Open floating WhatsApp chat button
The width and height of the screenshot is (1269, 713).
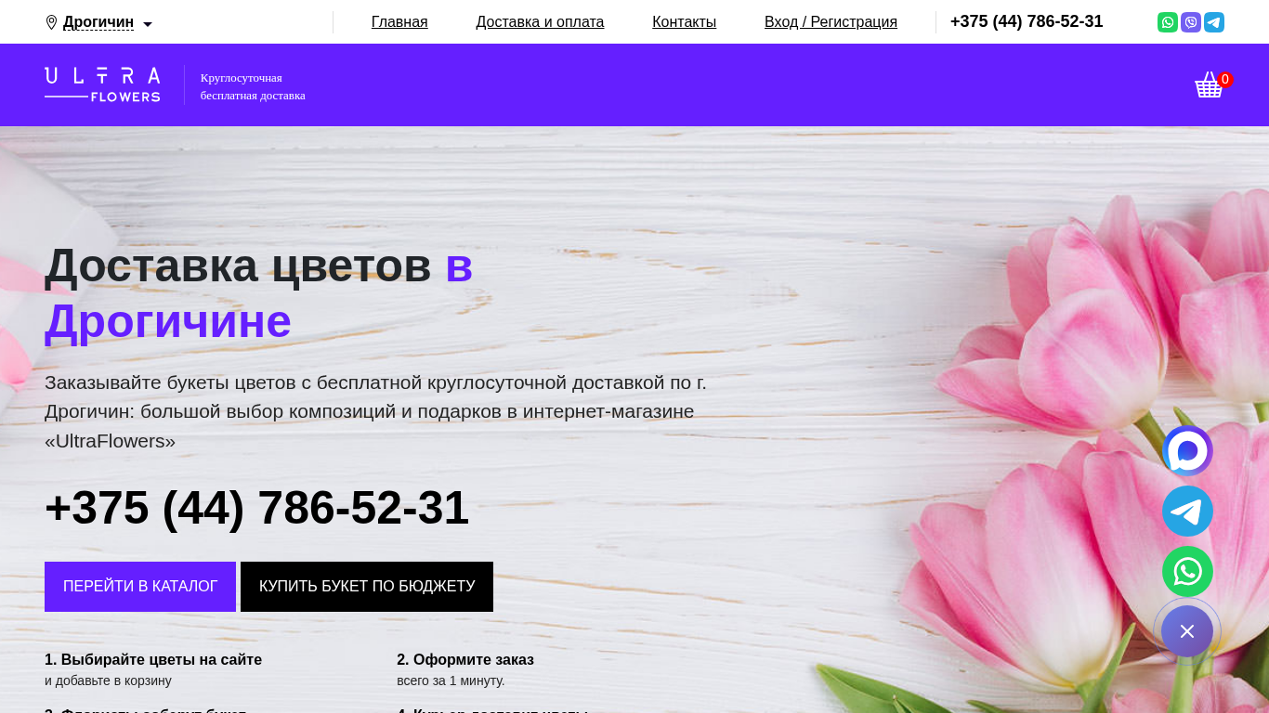pos(1187,572)
